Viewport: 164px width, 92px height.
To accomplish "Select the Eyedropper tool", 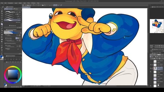I will (x=2, y=22).
